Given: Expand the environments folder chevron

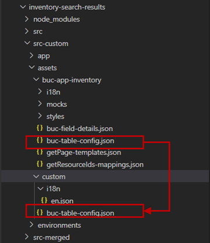Looking at the screenshot, I should [x=32, y=225].
